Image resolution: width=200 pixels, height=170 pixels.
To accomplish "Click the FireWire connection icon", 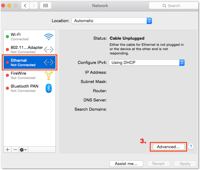I will (48, 75).
